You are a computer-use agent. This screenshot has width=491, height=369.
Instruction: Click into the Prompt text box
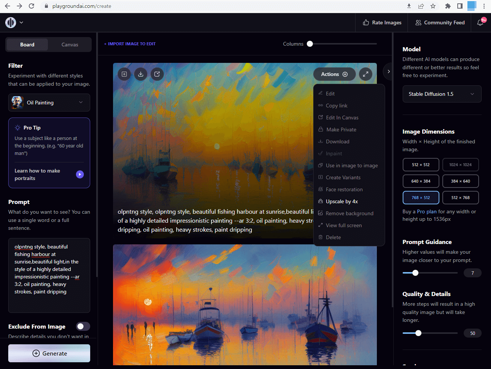pos(49,275)
